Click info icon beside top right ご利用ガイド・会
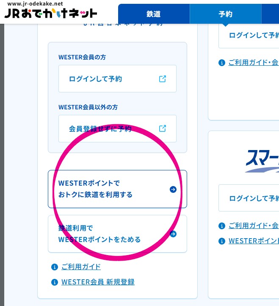 pyautogui.click(x=222, y=63)
